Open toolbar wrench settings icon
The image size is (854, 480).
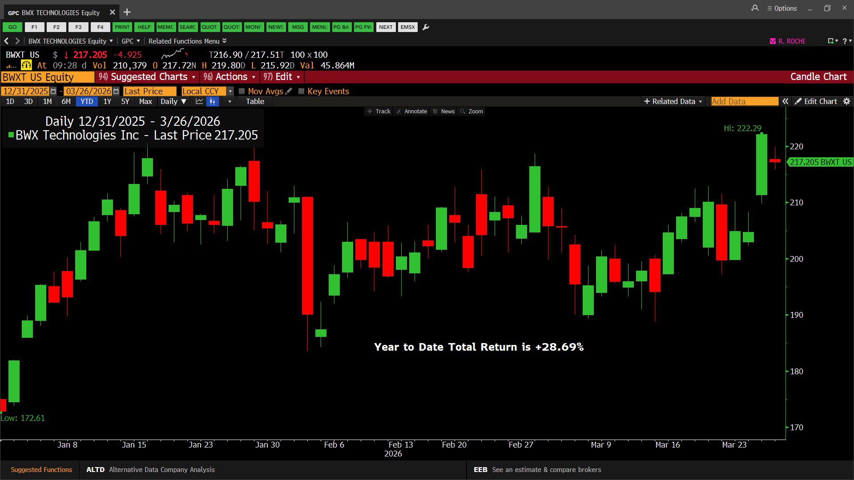426,27
